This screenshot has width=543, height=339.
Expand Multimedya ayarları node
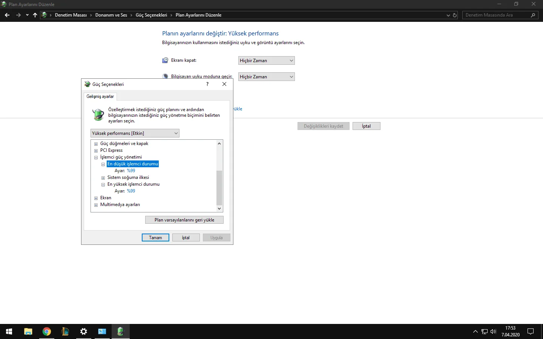coord(96,205)
